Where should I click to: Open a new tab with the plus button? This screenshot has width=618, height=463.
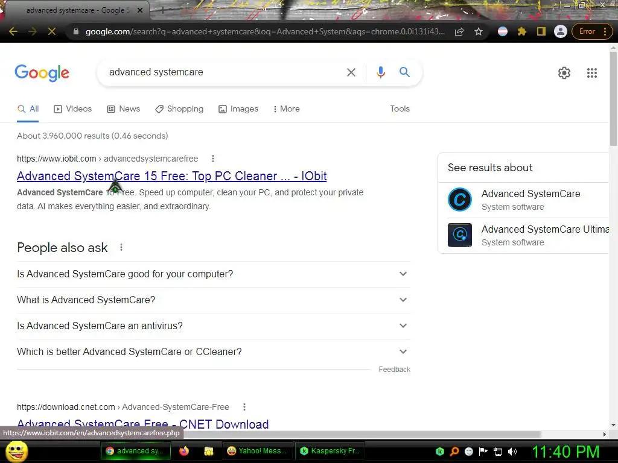[162, 11]
